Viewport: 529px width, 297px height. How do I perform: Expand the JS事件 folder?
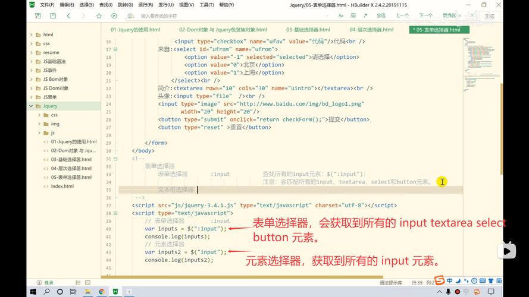32,70
